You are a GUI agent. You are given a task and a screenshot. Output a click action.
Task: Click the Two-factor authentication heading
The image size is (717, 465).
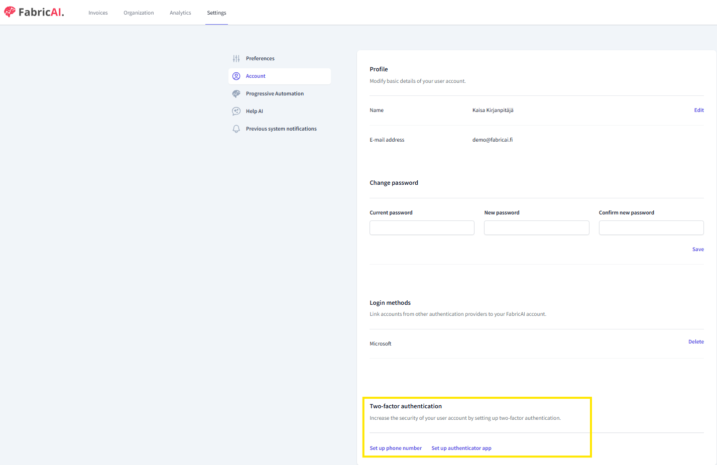pos(406,406)
